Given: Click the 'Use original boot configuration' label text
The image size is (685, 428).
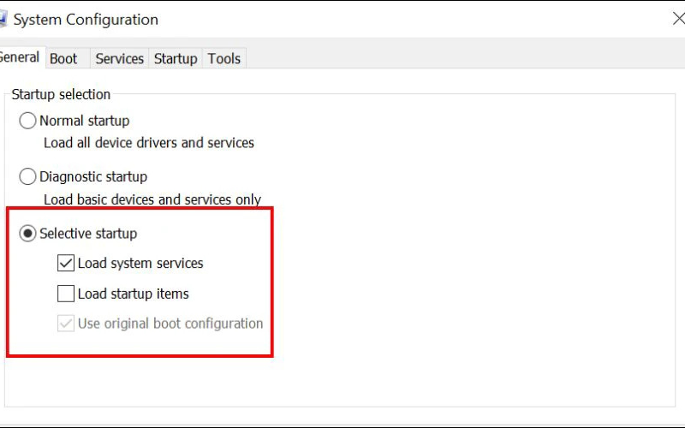Looking at the screenshot, I should (170, 324).
